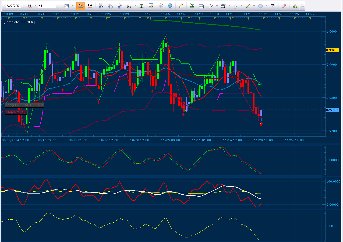The width and height of the screenshot is (343, 242).
Task: Select the fan lines drawing tool
Action: 235,6
